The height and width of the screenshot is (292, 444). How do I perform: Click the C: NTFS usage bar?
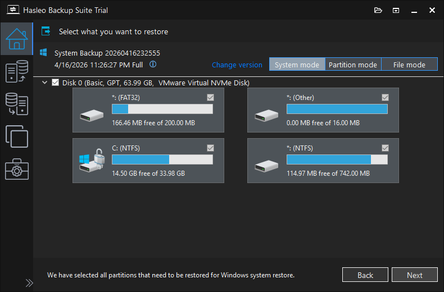click(x=162, y=159)
